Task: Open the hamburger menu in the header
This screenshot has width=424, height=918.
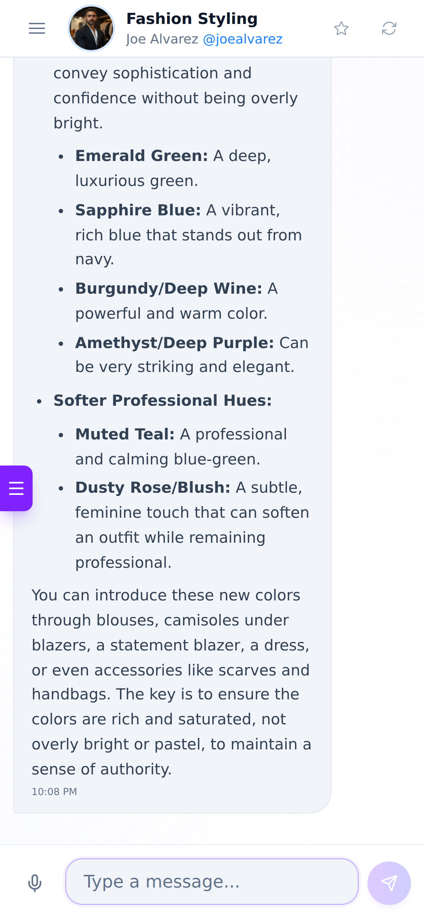Action: click(x=37, y=28)
